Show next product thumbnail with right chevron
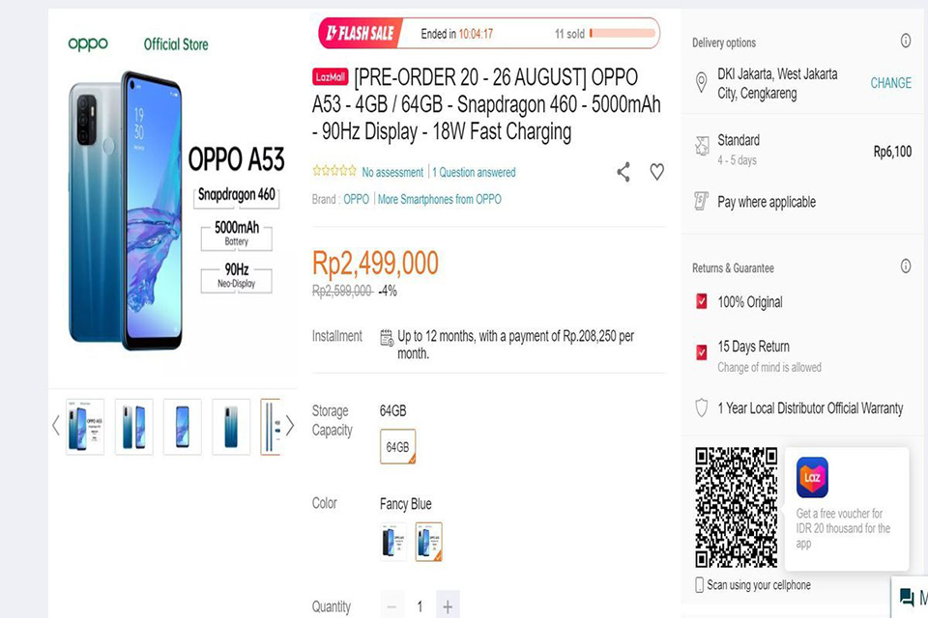The height and width of the screenshot is (618, 928). (x=290, y=426)
